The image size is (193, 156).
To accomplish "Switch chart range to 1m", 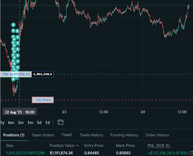I will [30, 122].
